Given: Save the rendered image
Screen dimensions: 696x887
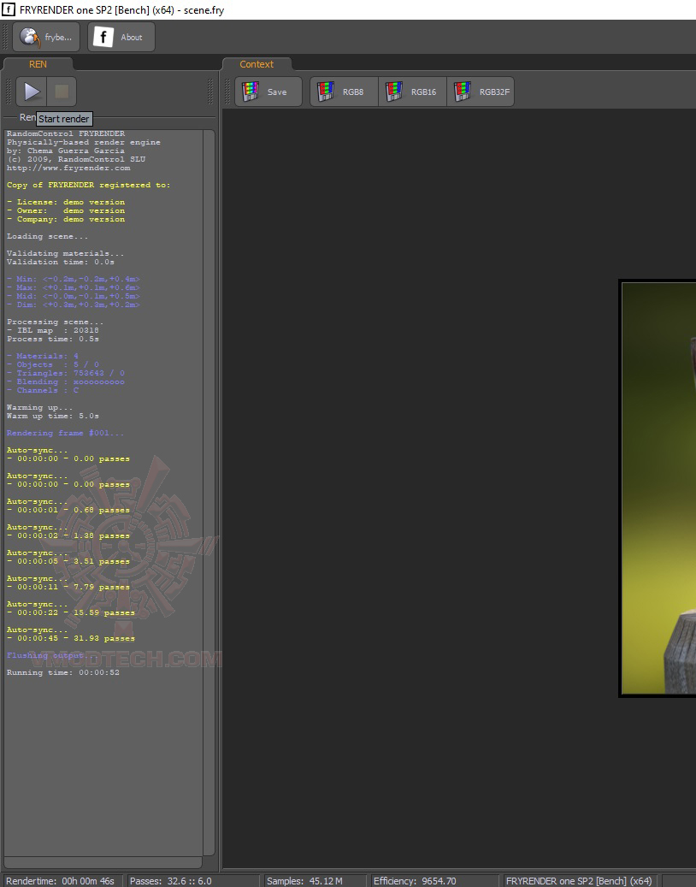Looking at the screenshot, I should coord(268,92).
